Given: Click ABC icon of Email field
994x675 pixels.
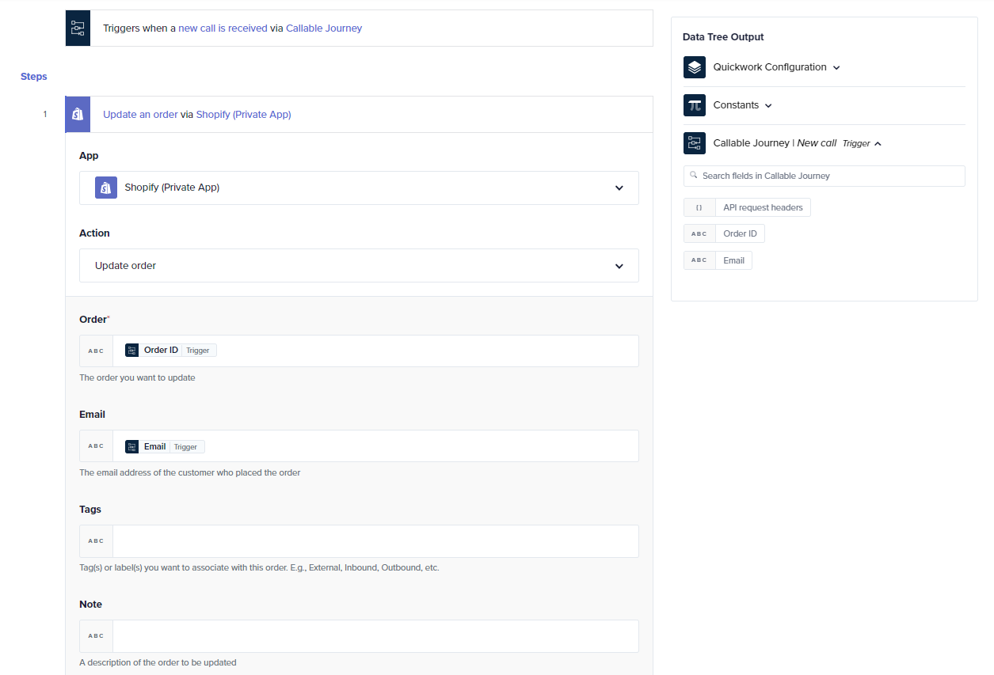Looking at the screenshot, I should pyautogui.click(x=96, y=446).
